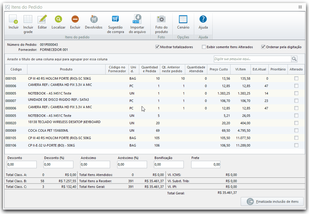Open the Ajuda help icon
The image size is (309, 214).
[x=203, y=19]
